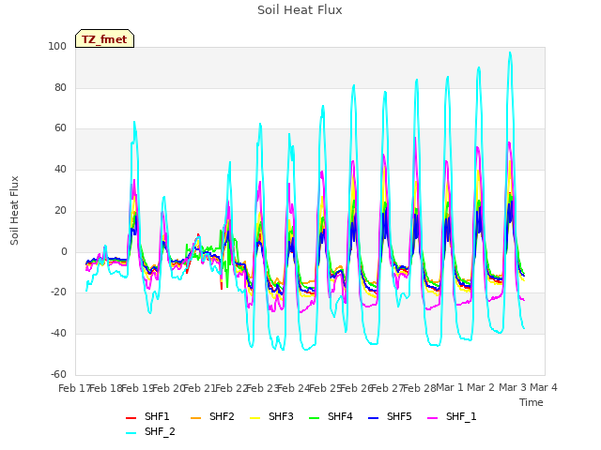
Task: Click the Mar 4 date tick label
Action: pyautogui.click(x=544, y=388)
